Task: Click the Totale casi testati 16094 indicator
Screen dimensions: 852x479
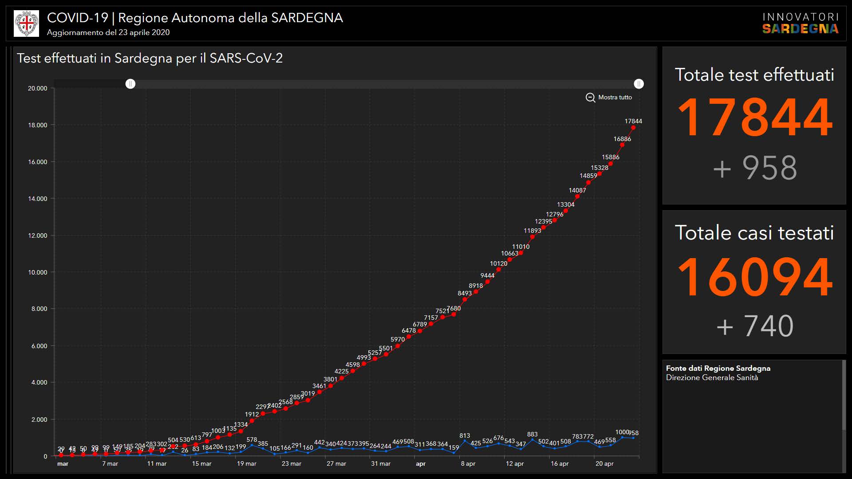Action: 754,276
